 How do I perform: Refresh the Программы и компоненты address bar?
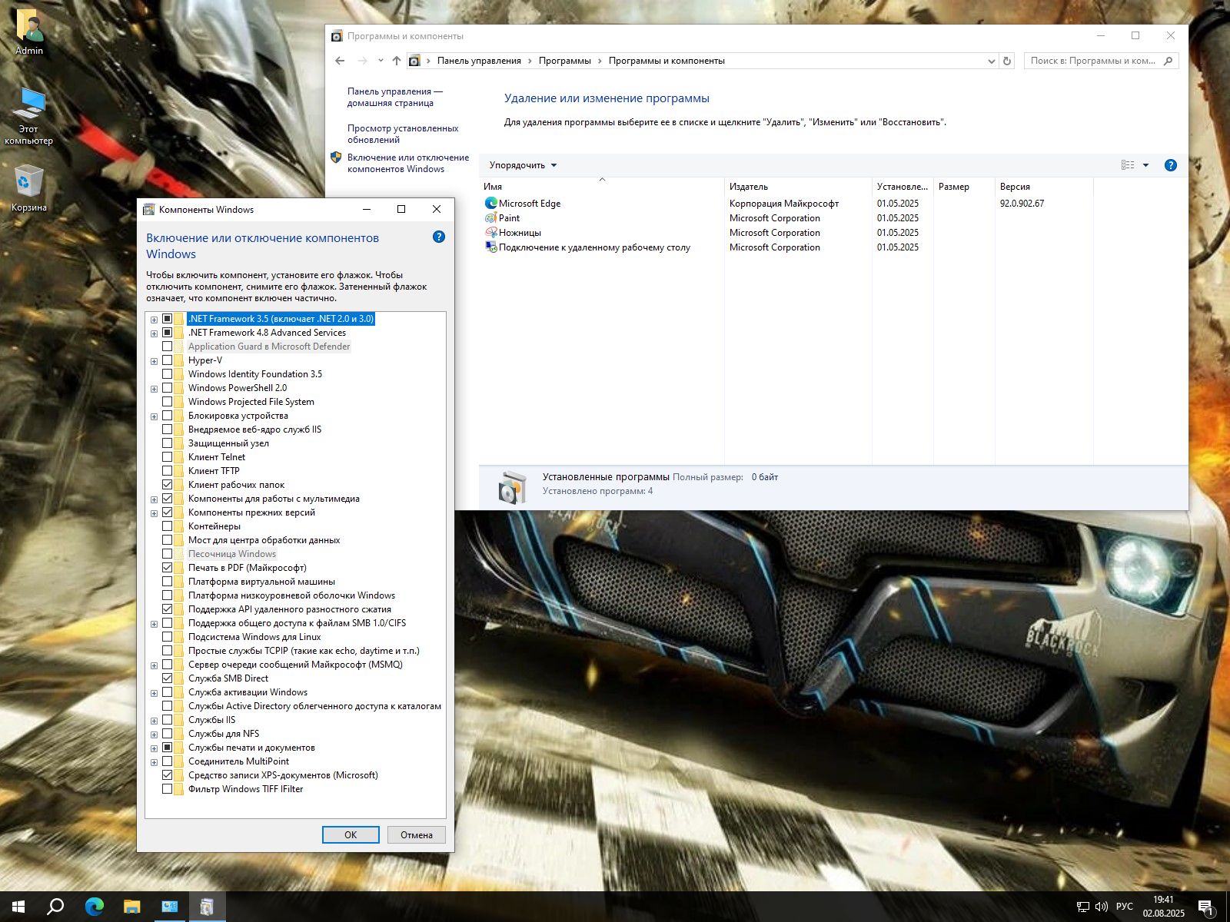coord(1007,61)
